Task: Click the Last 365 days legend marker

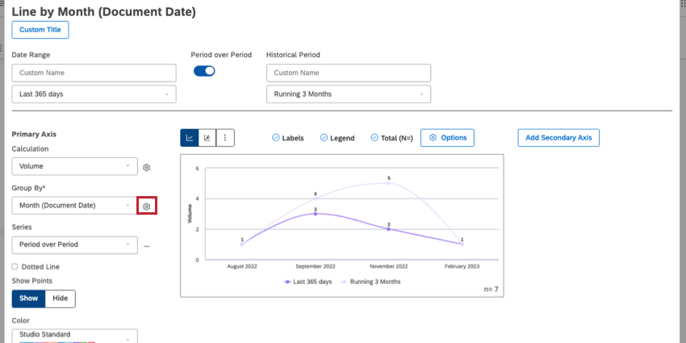Action: [288, 282]
